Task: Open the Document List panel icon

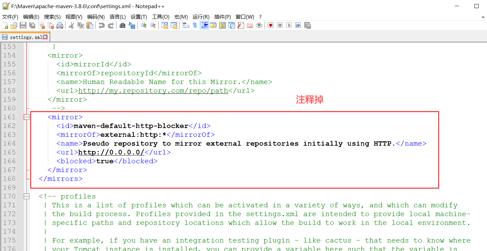Action: (232, 25)
